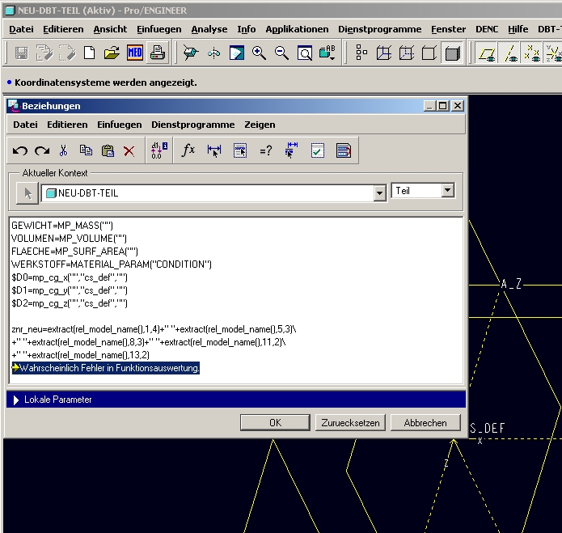Open Datei menu in Beziehungen dialog

[x=25, y=125]
